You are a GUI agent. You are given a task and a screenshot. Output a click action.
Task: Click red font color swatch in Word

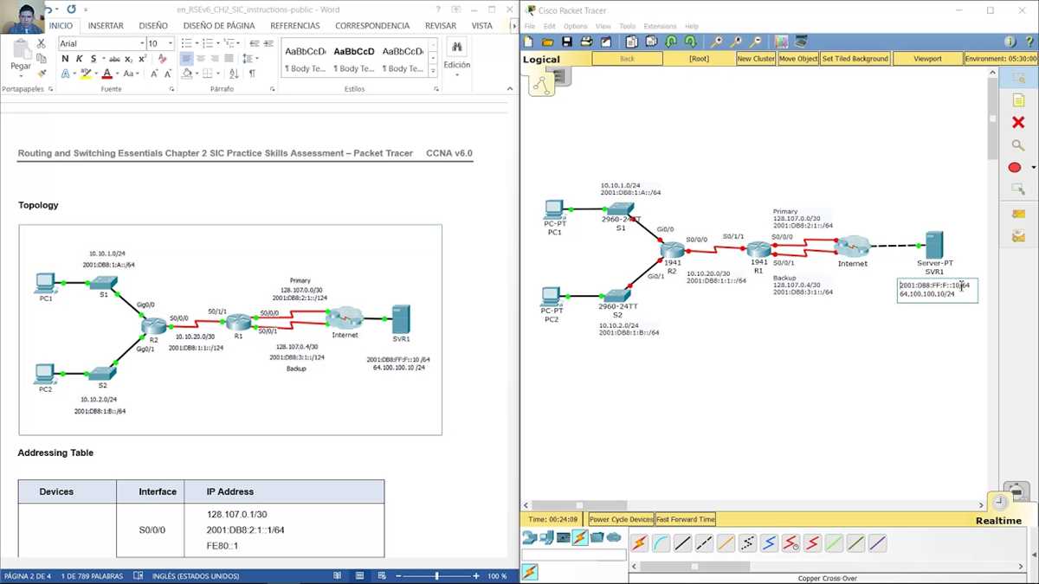click(106, 74)
